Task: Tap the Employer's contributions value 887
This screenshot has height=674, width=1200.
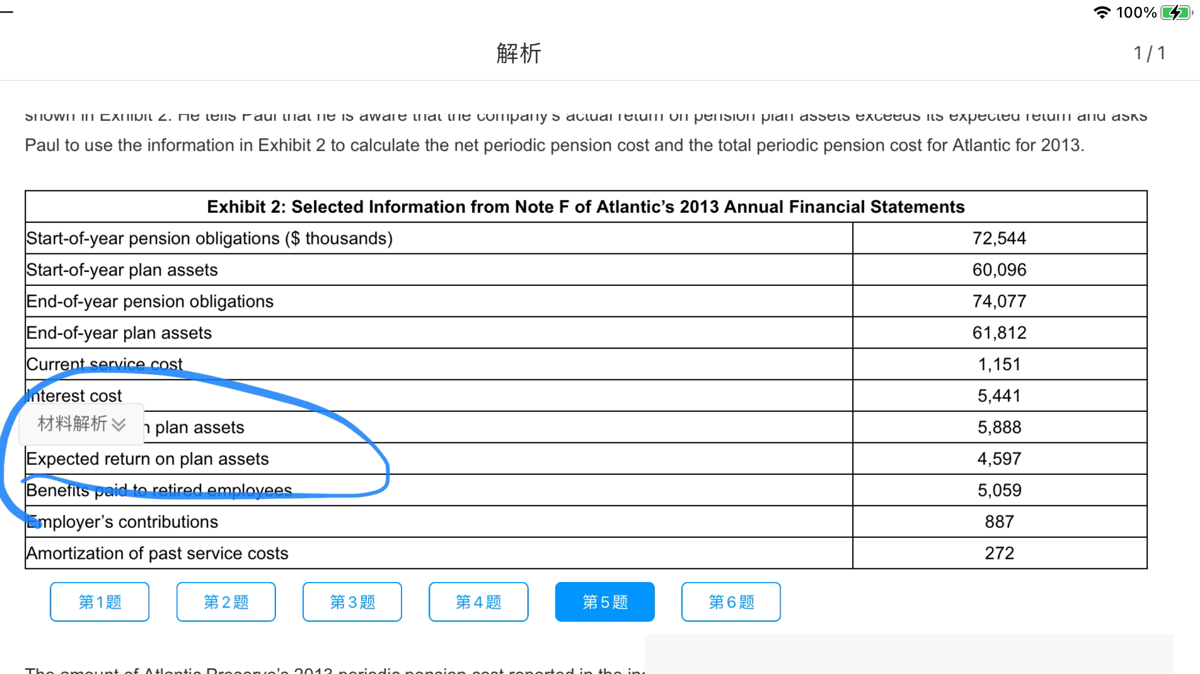Action: click(999, 522)
